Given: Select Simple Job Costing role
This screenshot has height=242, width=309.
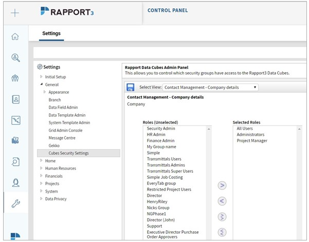Looking at the screenshot, I should tap(165, 178).
